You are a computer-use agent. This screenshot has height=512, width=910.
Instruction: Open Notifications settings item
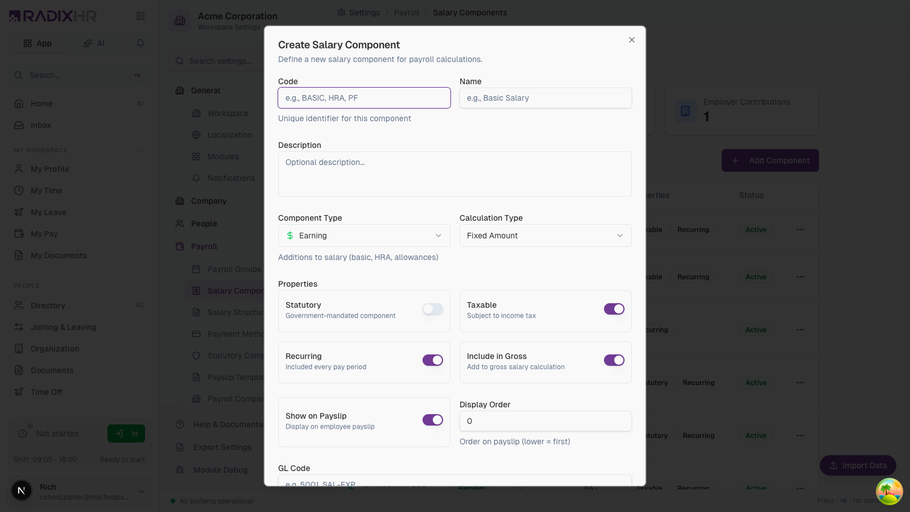click(x=231, y=178)
